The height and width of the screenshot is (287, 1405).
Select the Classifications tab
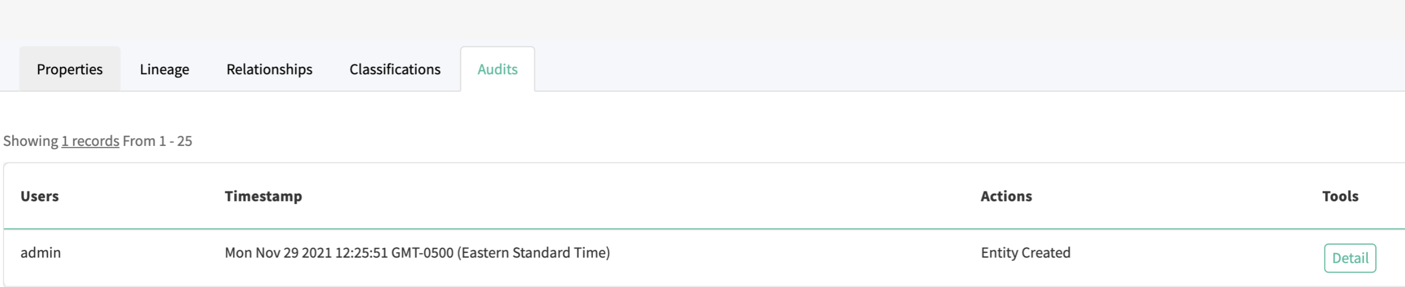click(395, 69)
